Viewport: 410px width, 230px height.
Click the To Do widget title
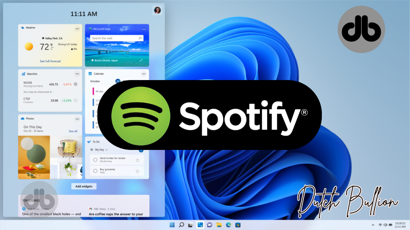[x=96, y=142]
